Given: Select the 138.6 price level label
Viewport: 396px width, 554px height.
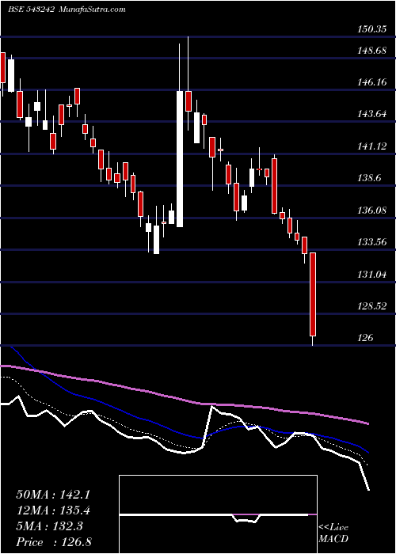Looking at the screenshot, I should (x=369, y=178).
